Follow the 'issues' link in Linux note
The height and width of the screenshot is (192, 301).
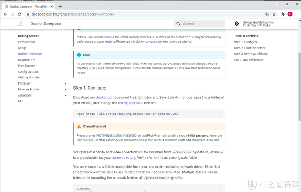pos(81,72)
